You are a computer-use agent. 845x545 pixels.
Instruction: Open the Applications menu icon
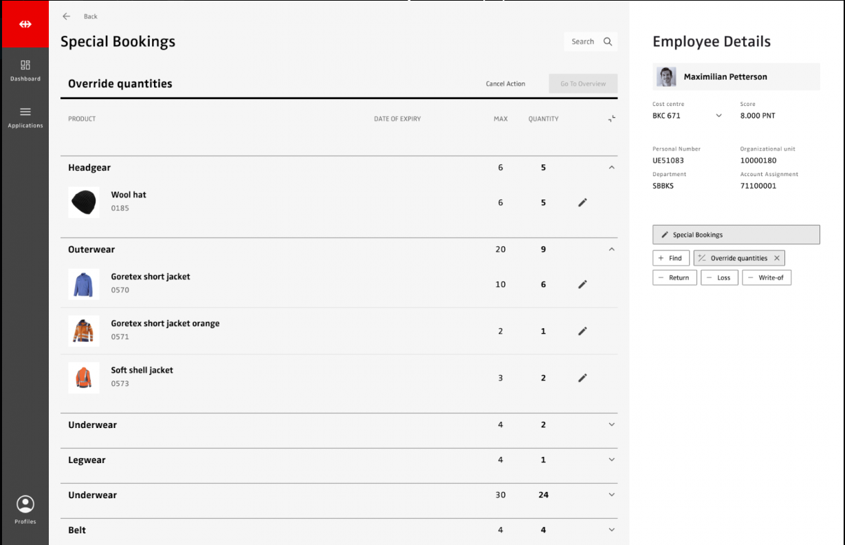pyautogui.click(x=25, y=112)
